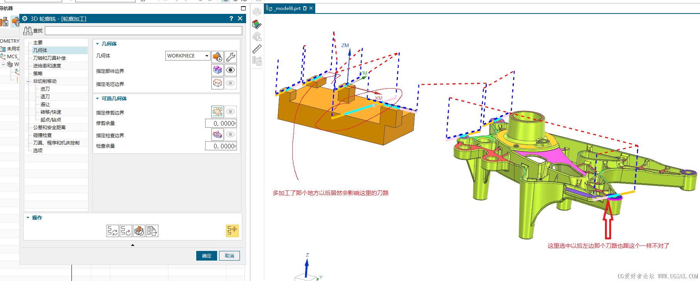This screenshot has height=281, width=700.
Task: Click the generate toolpath icon under 操作
Action: 113,231
